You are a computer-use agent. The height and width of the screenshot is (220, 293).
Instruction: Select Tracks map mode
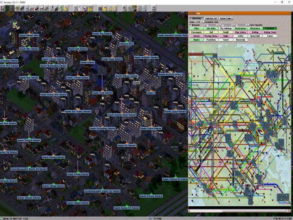coord(270,36)
